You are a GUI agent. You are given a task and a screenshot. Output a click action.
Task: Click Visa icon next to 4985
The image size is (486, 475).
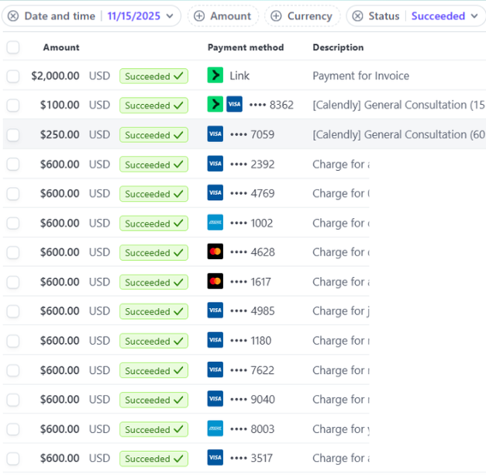pyautogui.click(x=215, y=310)
